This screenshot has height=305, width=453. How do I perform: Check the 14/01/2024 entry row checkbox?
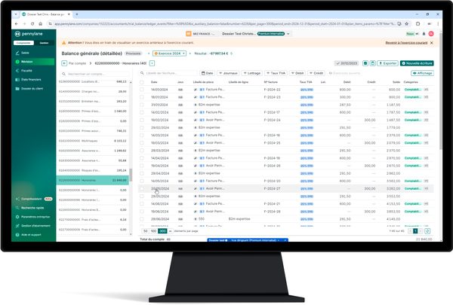(142, 90)
